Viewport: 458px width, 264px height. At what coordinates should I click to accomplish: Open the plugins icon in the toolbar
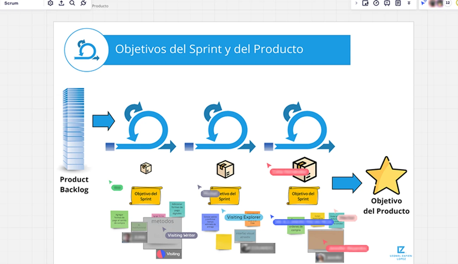tap(83, 3)
